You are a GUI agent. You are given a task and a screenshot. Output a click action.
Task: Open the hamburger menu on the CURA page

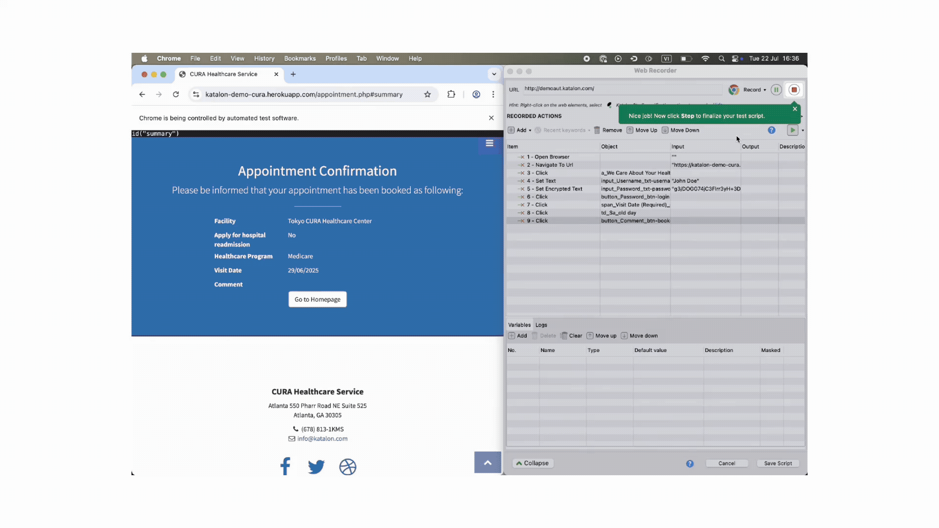[489, 144]
